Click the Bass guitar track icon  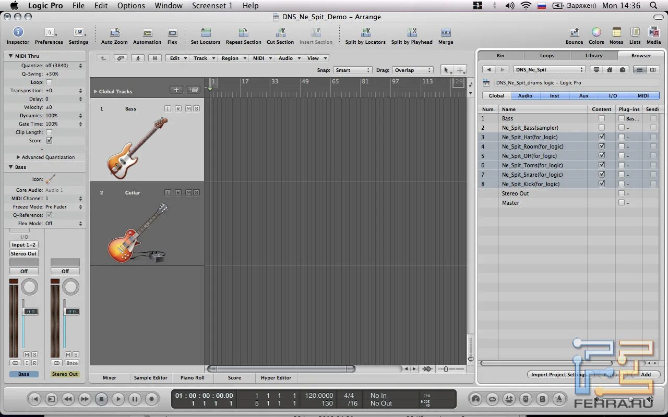point(137,148)
